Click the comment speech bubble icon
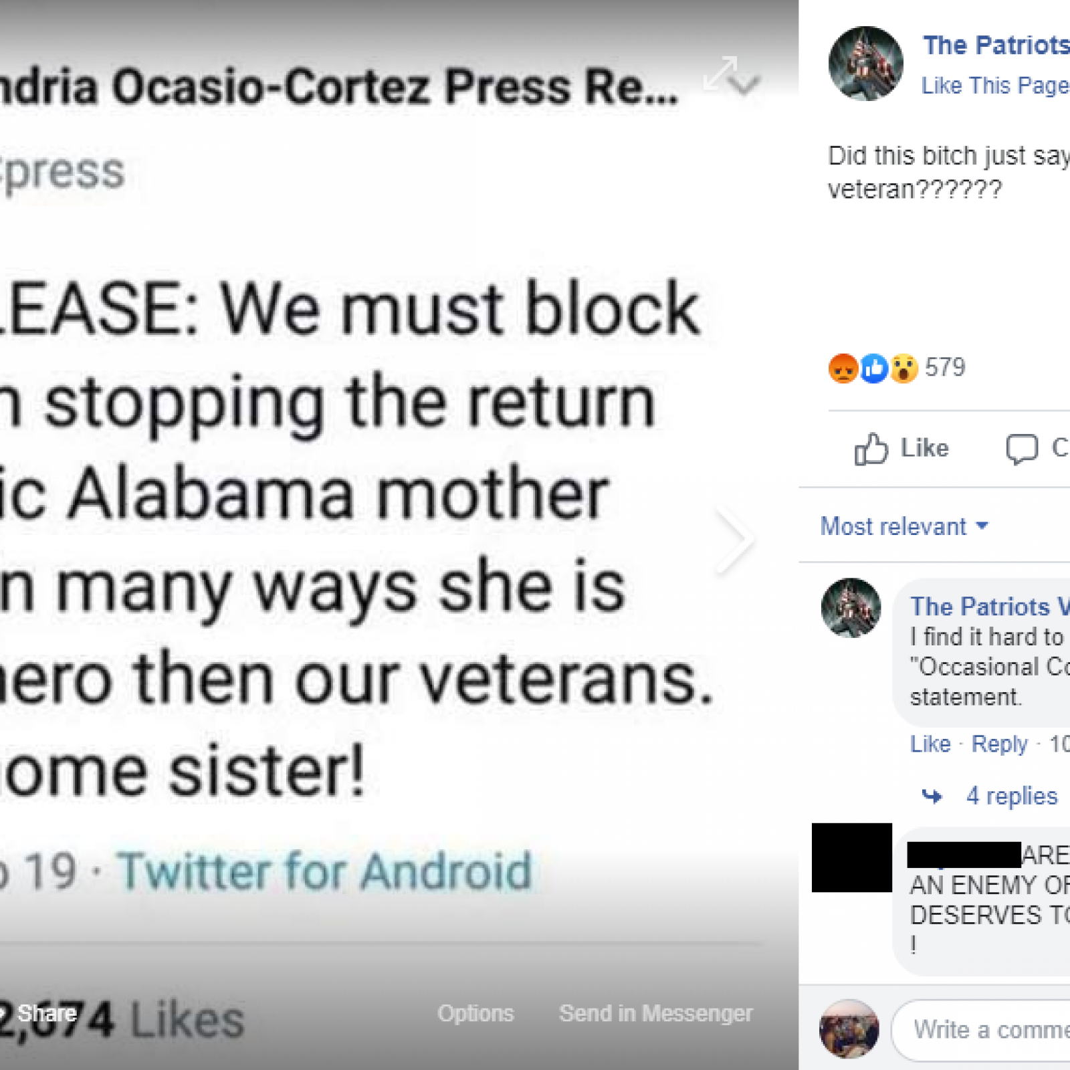 [x=1021, y=448]
